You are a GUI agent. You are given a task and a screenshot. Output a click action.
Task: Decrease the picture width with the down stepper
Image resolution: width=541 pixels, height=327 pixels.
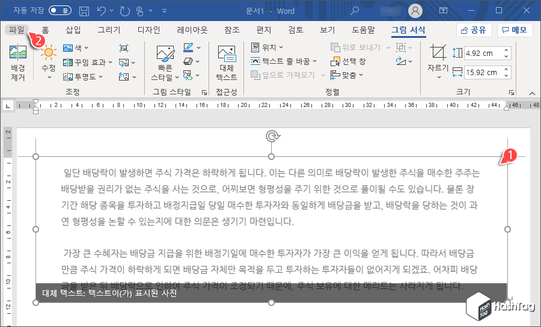507,76
